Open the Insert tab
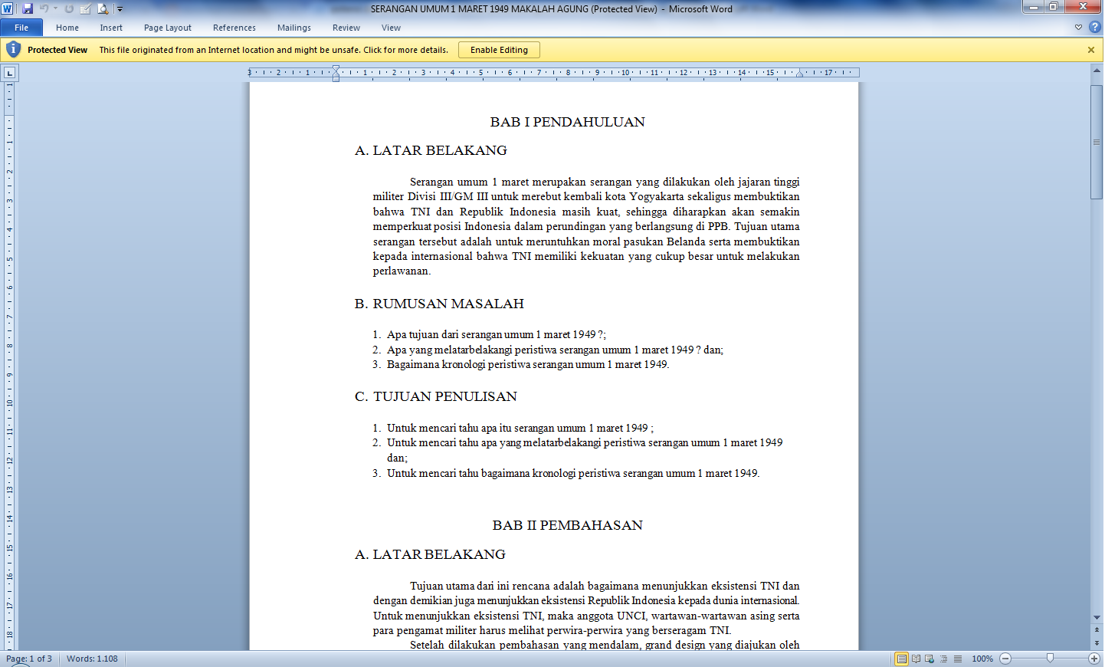The height and width of the screenshot is (667, 1105). (x=111, y=28)
